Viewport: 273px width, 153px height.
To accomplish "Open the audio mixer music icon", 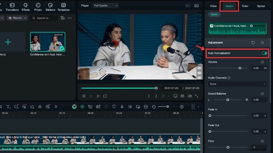I will [x=130, y=107].
